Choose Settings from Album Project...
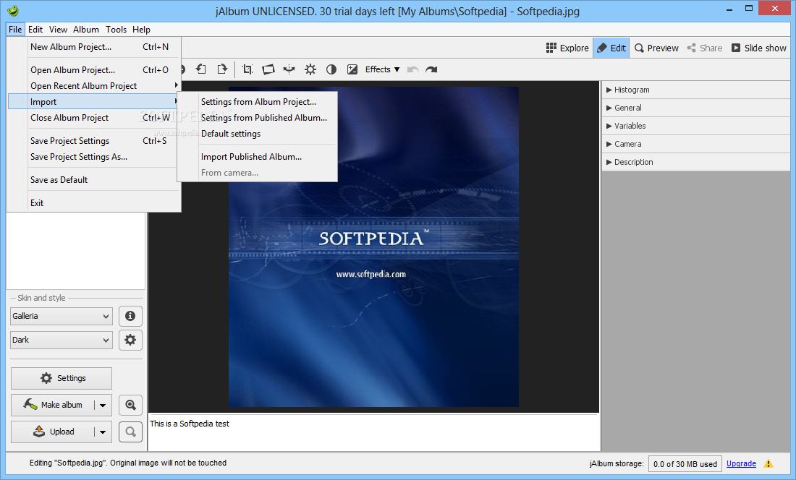The width and height of the screenshot is (796, 480). (x=258, y=102)
